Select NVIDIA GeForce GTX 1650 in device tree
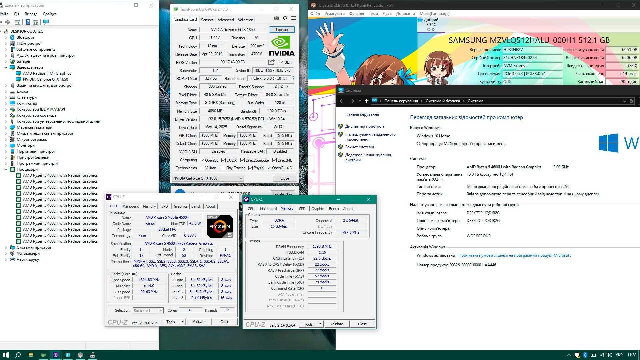Viewport: 640px width, 360px height. coord(45,79)
